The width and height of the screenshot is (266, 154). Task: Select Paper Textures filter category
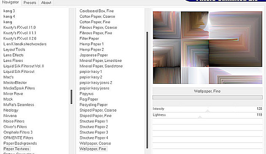16,149
